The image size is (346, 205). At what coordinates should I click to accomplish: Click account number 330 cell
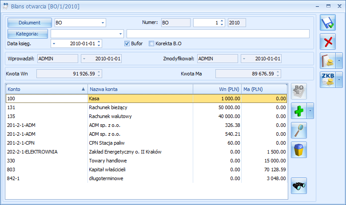click(47, 161)
